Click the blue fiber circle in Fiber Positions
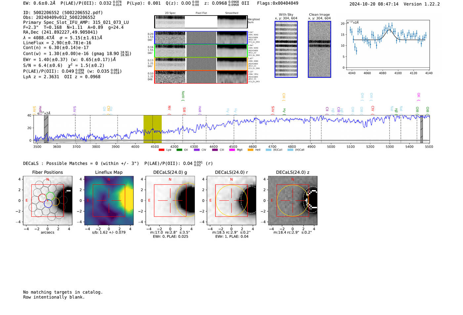The image size is (463, 315). pyautogui.click(x=48, y=203)
